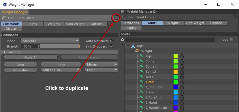
Task: Click the lock icon next to Hips joint
Action: click(182, 56)
